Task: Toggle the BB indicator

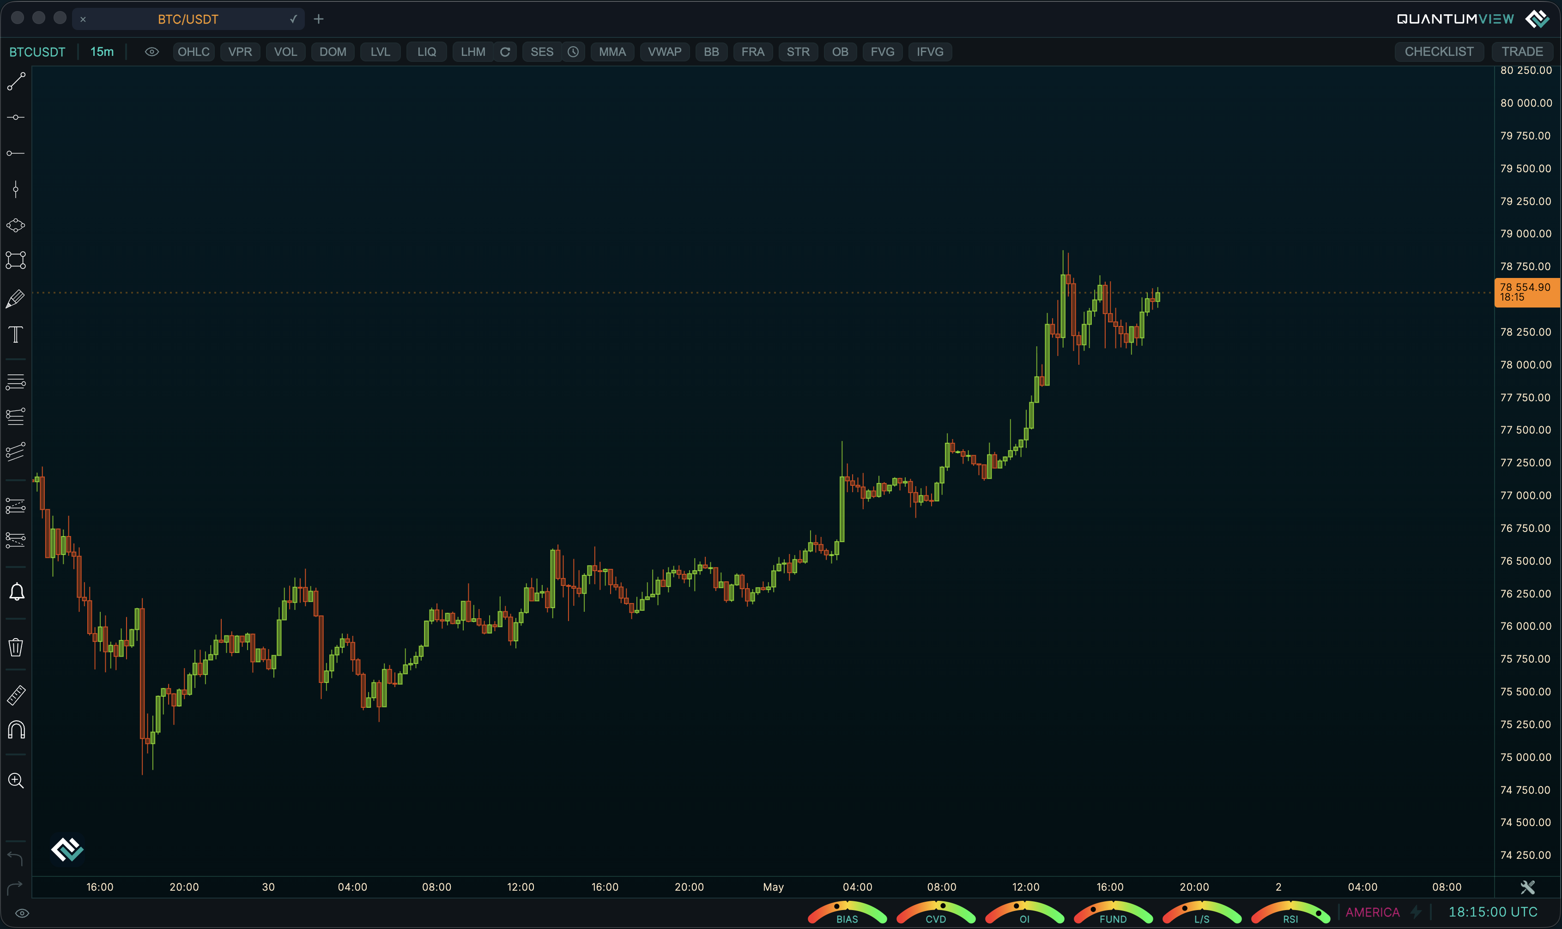Action: (x=711, y=52)
